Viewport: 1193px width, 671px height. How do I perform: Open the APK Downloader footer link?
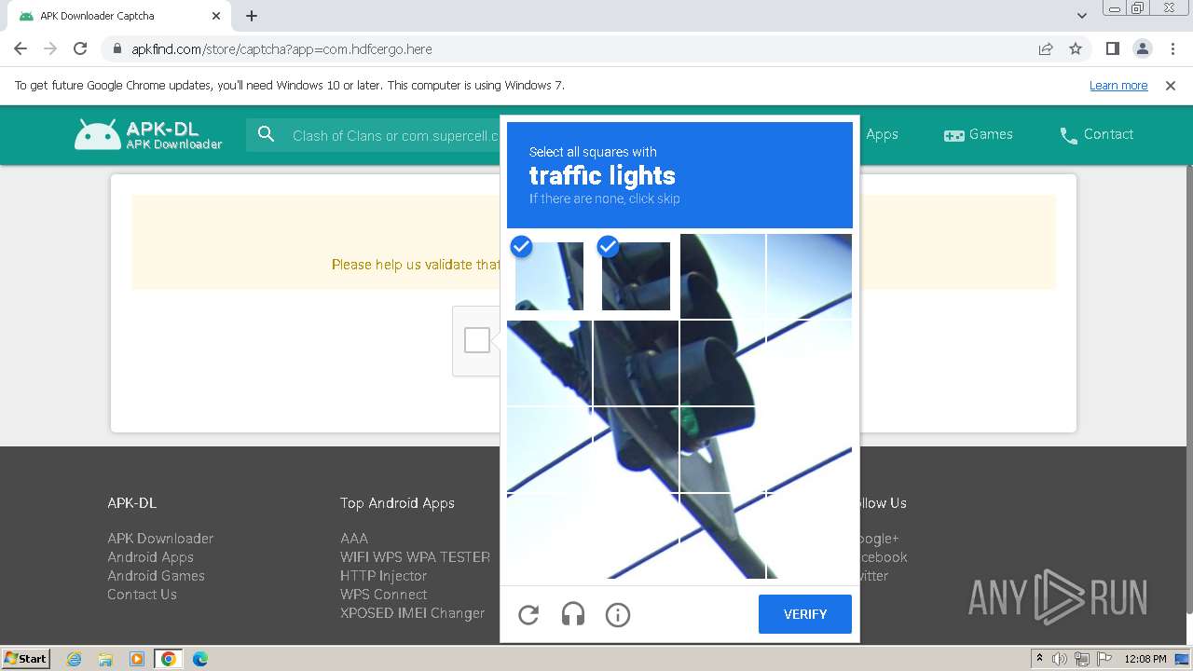tap(160, 539)
